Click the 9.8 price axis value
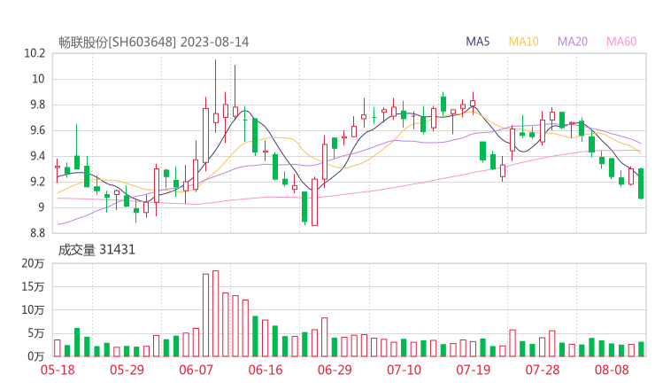Viewport: 655px width, 390px height. tap(37, 105)
